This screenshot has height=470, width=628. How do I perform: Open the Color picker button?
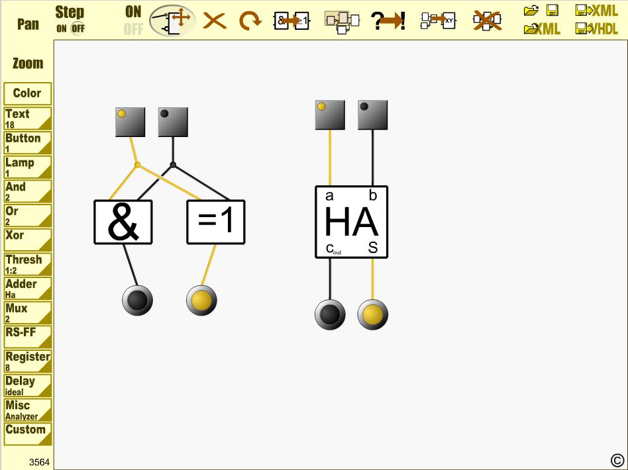tap(27, 93)
